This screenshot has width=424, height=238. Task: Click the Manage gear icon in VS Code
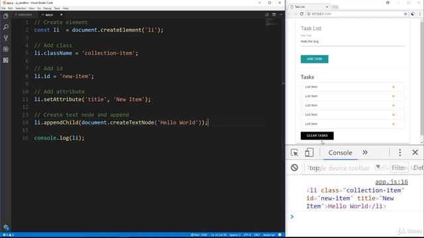click(6, 227)
